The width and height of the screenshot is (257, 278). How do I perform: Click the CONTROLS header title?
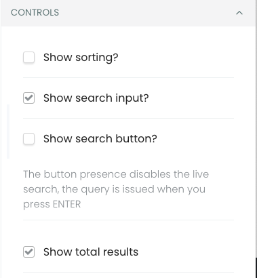point(35,13)
